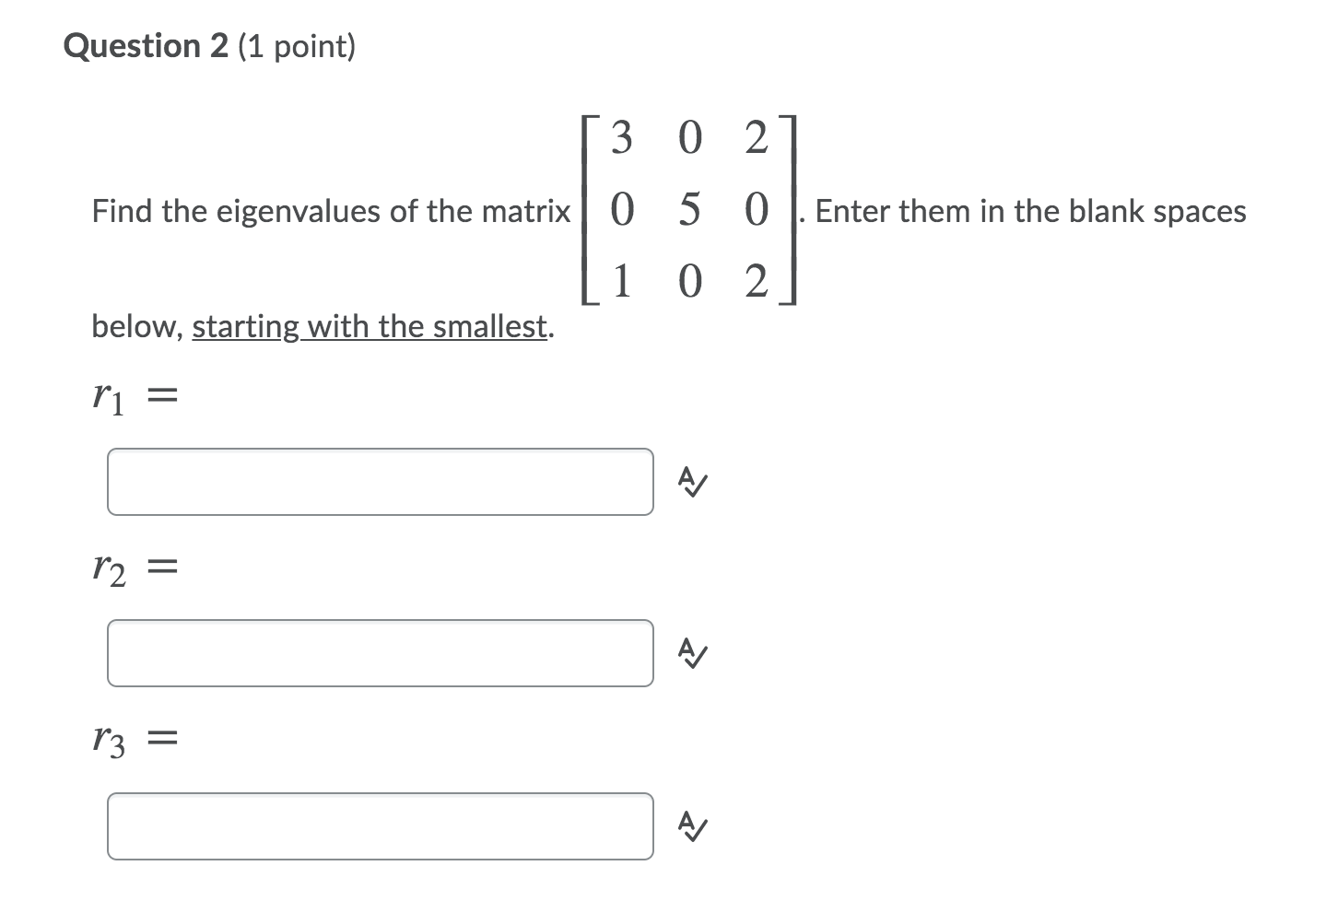Click the r3 equals label
1338x901 pixels.
point(134,739)
